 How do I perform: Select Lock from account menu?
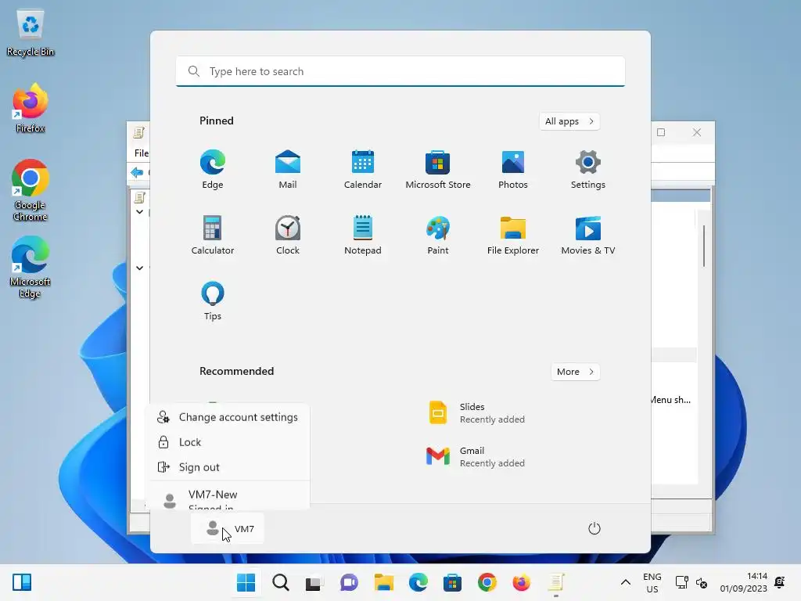click(228, 442)
